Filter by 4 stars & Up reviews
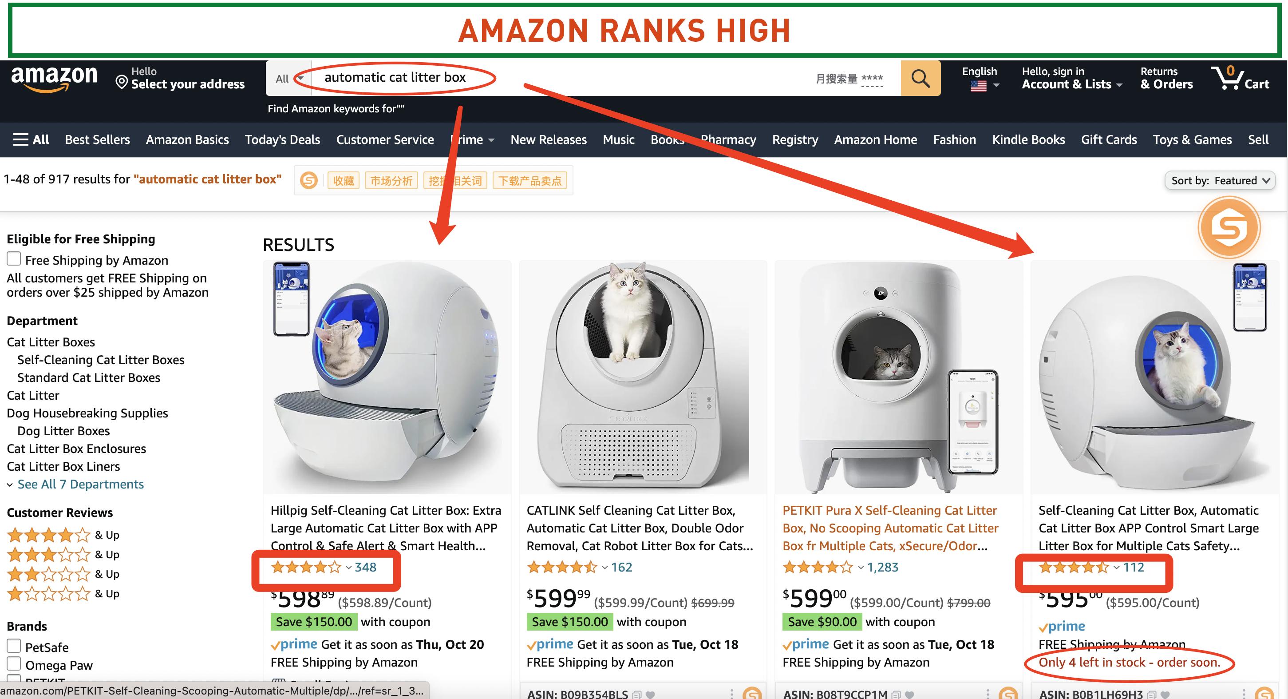The image size is (1288, 699). pos(63,535)
